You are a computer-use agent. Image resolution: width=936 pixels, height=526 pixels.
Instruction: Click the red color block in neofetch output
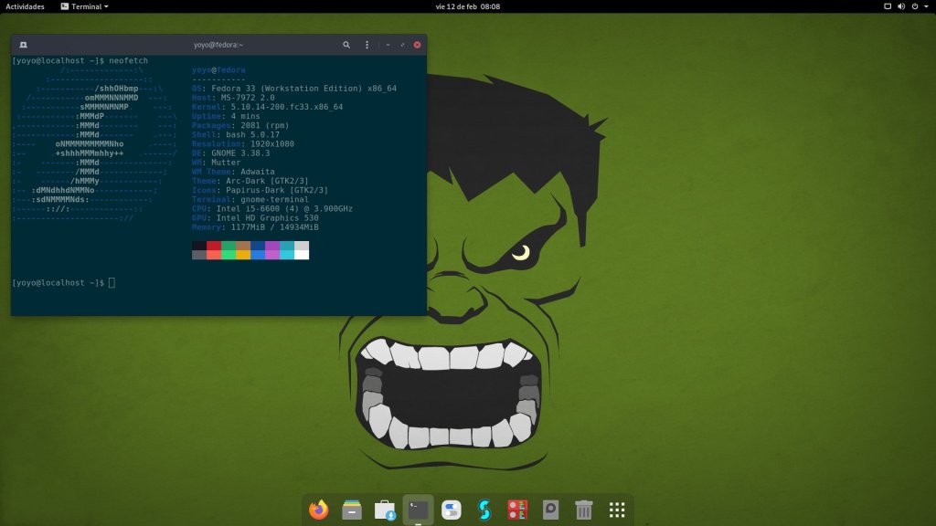pyautogui.click(x=214, y=246)
